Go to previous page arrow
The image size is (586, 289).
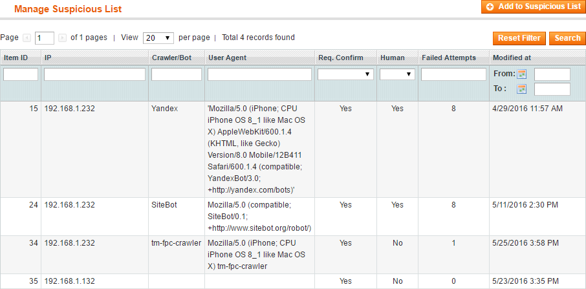pyautogui.click(x=27, y=37)
